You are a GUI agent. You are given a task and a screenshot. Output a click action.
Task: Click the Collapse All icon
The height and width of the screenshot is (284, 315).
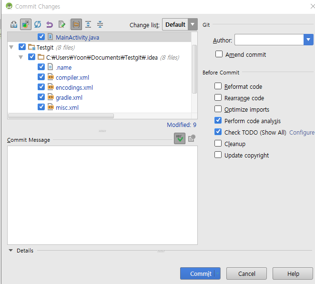tap(100, 24)
